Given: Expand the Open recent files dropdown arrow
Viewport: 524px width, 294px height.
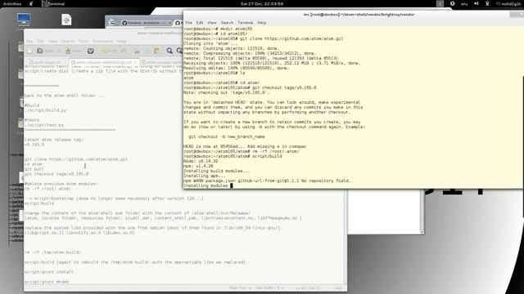Looking at the screenshot, I should point(59,51).
